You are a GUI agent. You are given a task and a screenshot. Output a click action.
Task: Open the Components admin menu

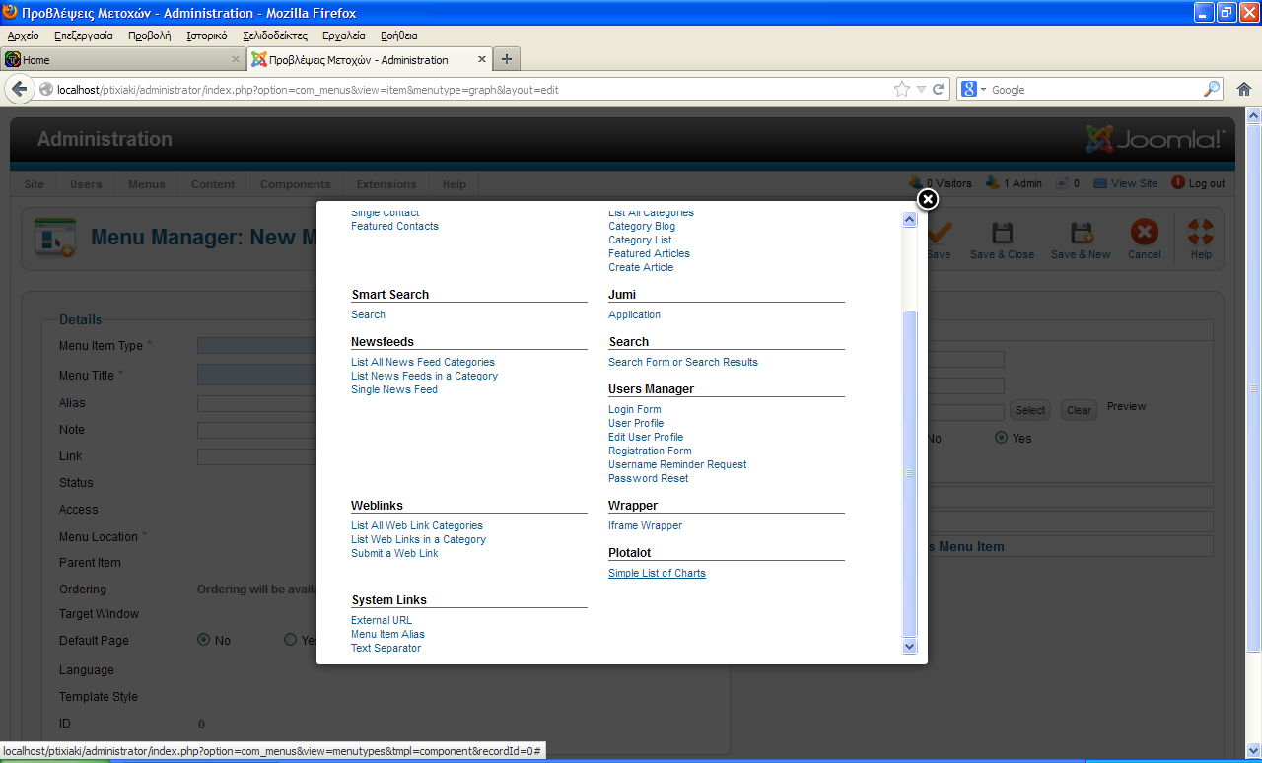(x=296, y=184)
